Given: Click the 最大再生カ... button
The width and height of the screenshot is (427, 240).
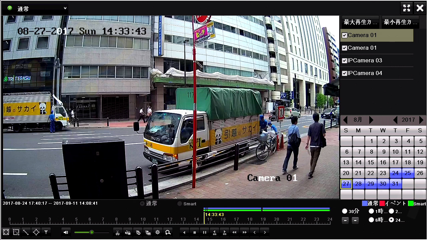Looking at the screenshot, I should click(x=360, y=22).
